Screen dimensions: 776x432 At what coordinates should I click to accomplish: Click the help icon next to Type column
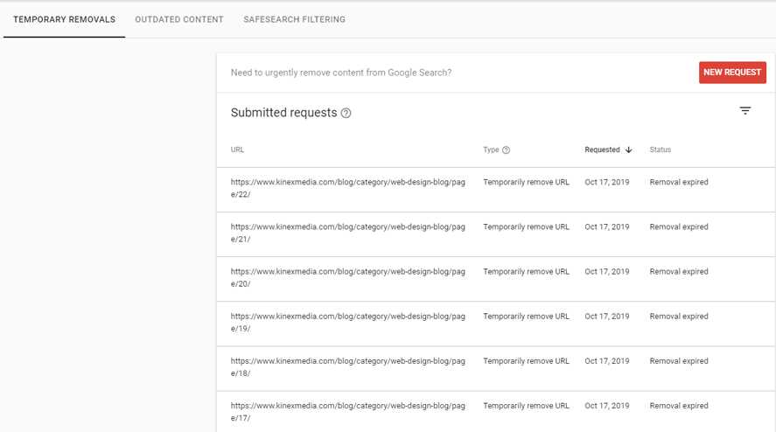pos(506,150)
